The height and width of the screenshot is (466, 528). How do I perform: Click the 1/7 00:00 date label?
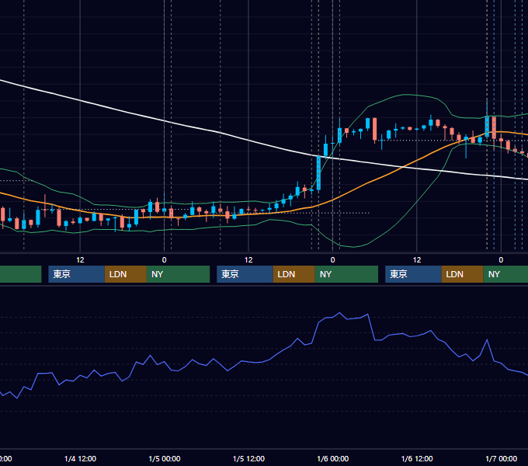coord(501,458)
